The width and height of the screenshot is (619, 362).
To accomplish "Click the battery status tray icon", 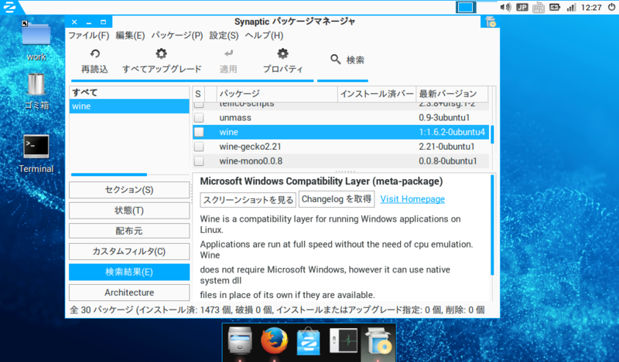I will point(555,7).
